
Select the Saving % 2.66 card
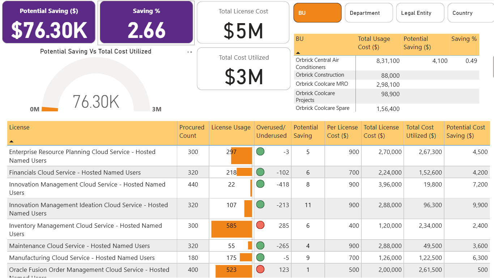click(146, 22)
